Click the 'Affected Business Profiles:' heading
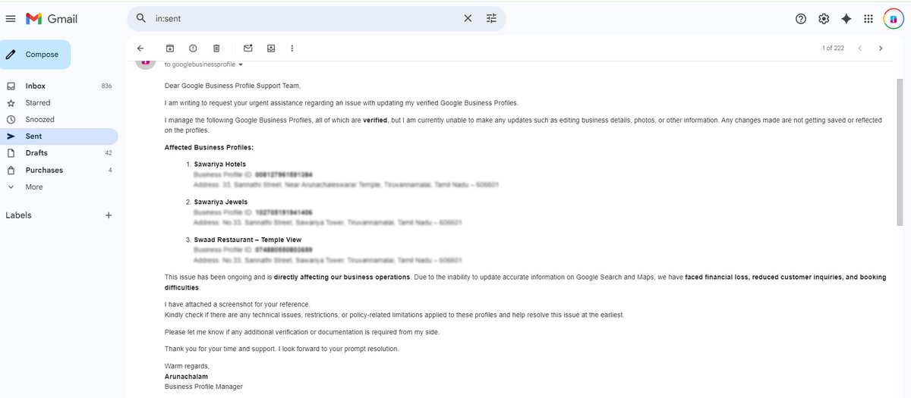This screenshot has width=911, height=398. [x=209, y=147]
